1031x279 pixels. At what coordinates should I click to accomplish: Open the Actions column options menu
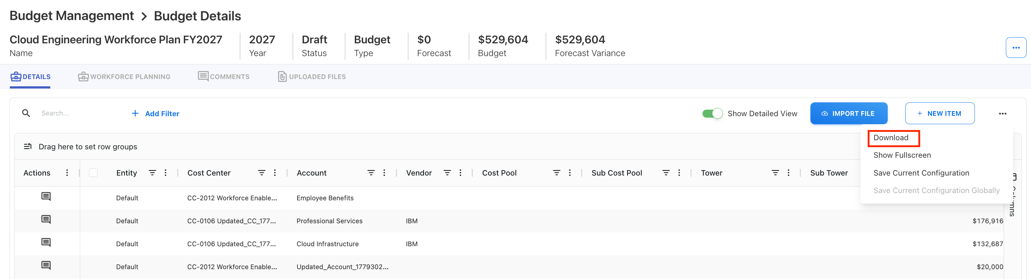pos(67,173)
